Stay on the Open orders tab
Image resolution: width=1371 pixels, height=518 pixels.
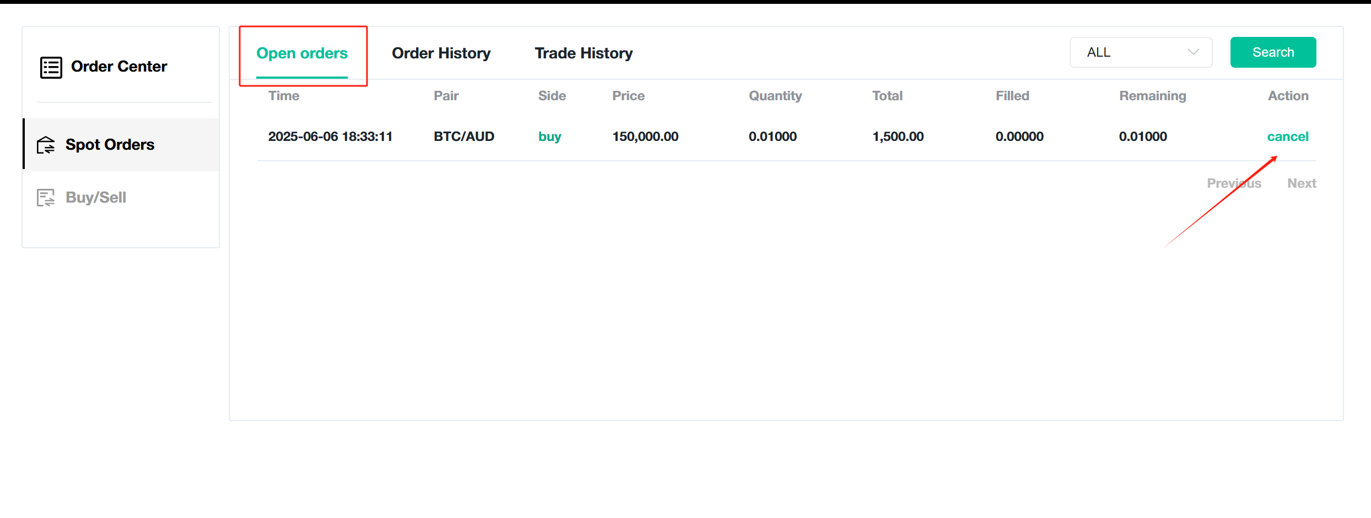[x=302, y=53]
